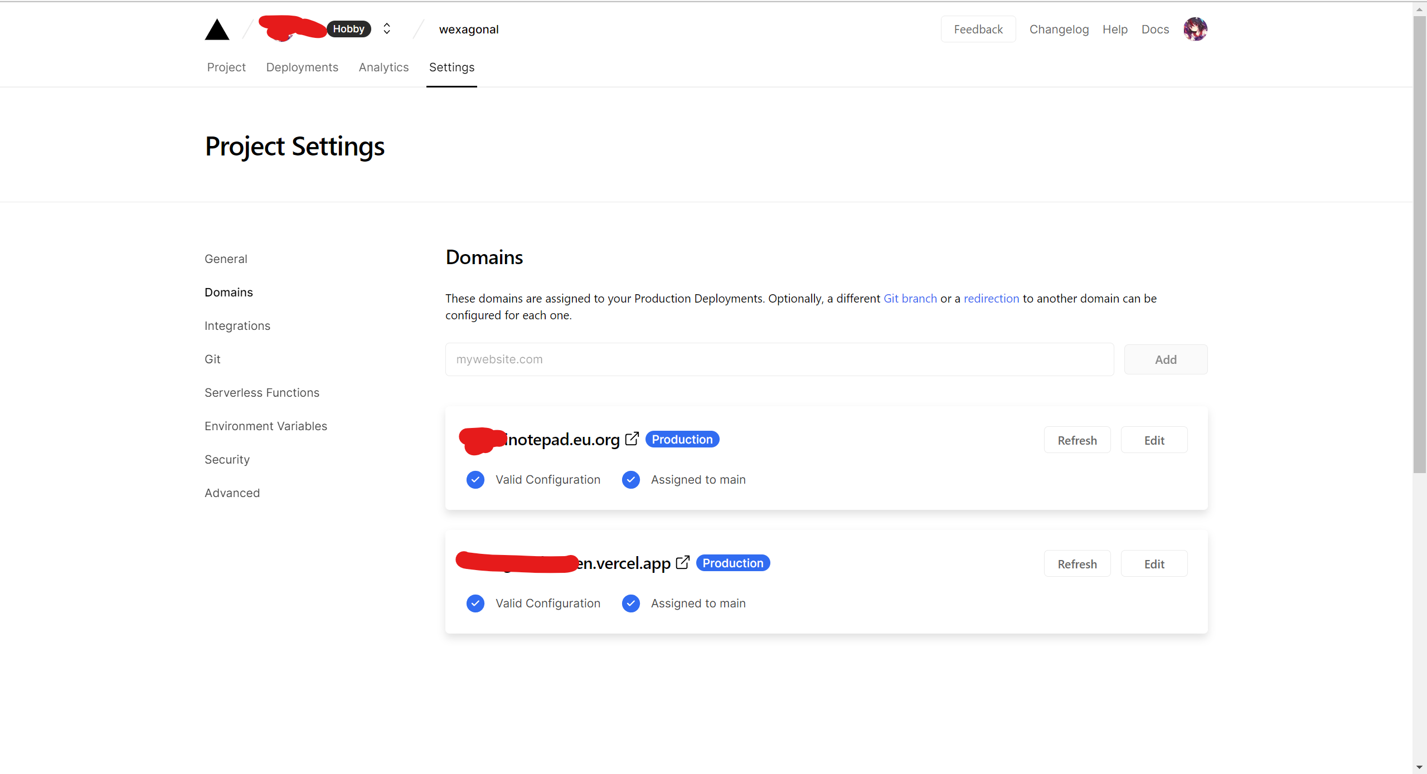The height and width of the screenshot is (774, 1427).
Task: Click Valid Configuration checkmark on vercel.app domain
Action: click(475, 603)
